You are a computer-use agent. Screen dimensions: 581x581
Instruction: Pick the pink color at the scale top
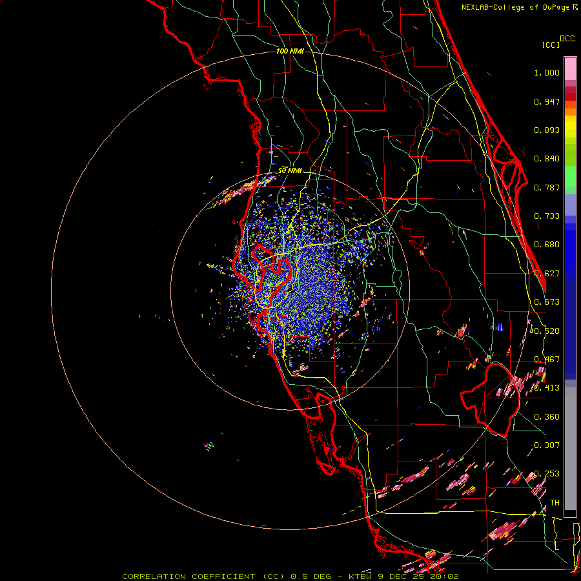tap(570, 69)
